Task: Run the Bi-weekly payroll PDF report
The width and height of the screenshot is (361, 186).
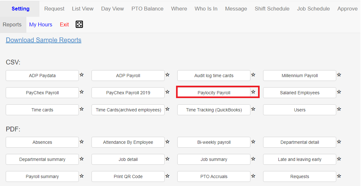Action: 214,142
